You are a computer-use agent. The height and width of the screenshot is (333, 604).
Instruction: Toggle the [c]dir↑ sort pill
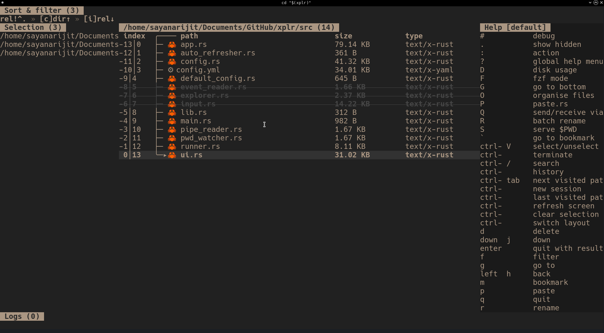[56, 19]
